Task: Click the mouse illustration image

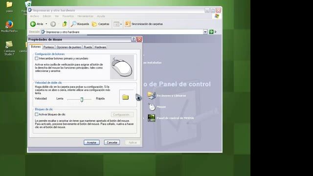Action: 122,67
